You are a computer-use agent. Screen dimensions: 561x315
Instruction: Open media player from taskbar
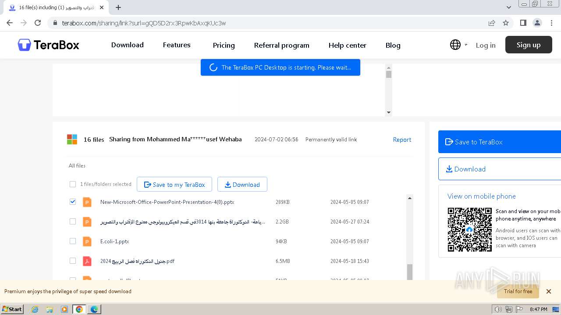[x=64, y=309]
